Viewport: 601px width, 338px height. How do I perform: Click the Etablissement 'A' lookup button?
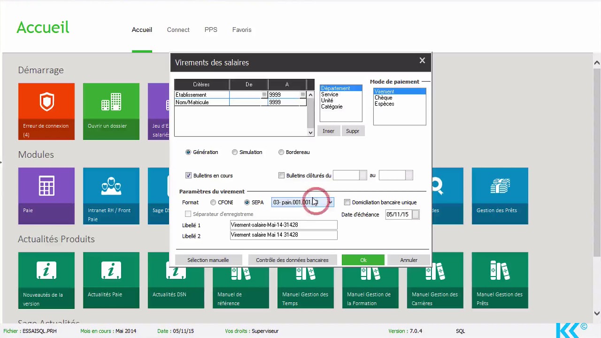point(302,95)
